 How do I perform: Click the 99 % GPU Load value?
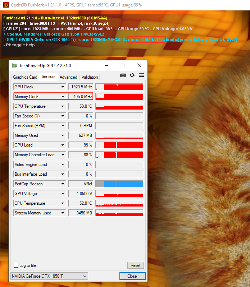click(81, 145)
